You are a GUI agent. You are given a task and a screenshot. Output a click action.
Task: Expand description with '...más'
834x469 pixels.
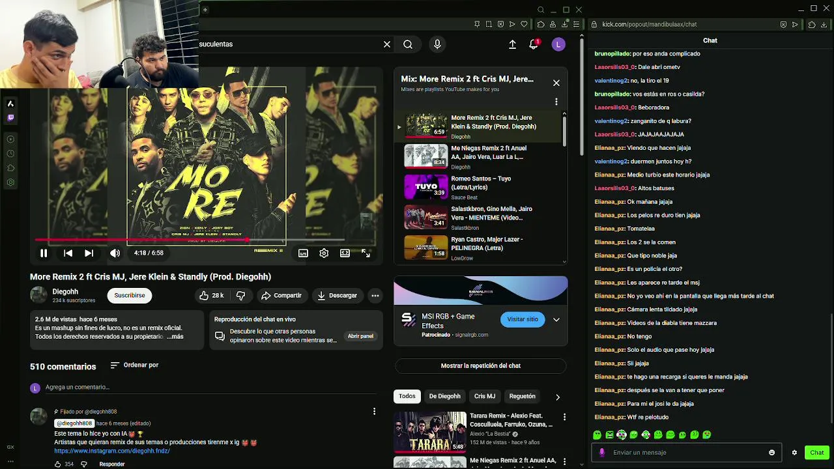[175, 337]
